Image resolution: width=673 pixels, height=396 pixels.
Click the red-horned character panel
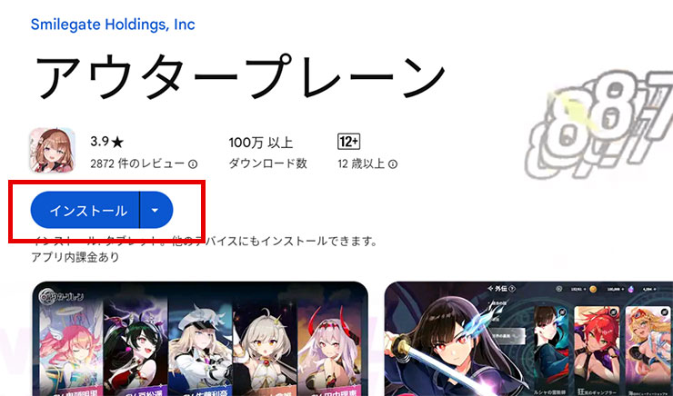[x=330, y=347]
